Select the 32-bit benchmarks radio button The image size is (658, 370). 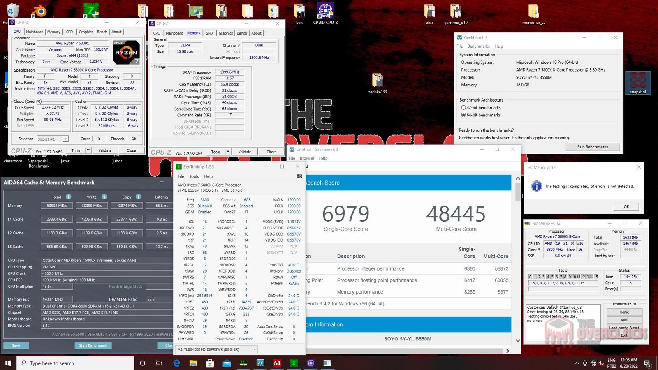tap(463, 107)
